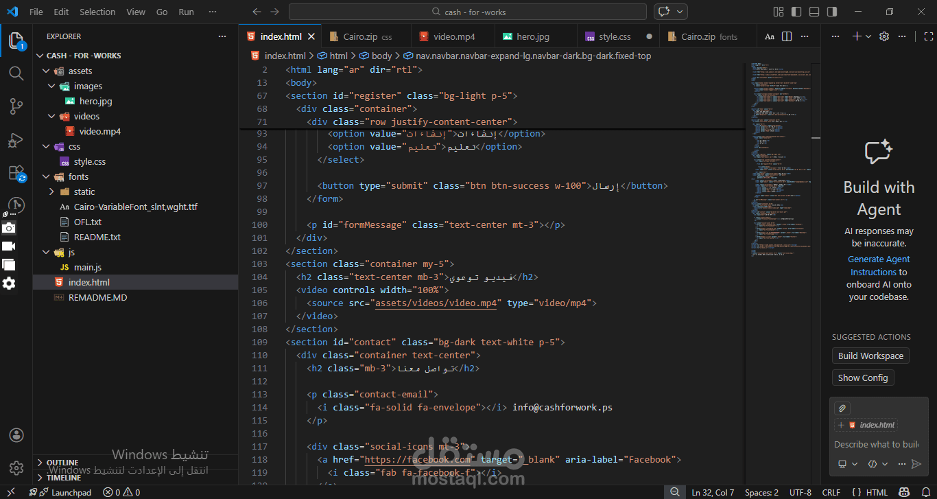Open the agent target dropdown in chat input

(848, 464)
